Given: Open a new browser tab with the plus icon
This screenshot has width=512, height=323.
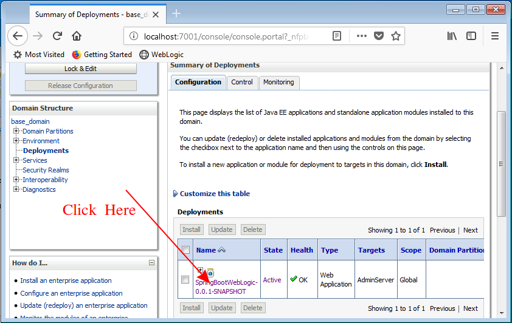Looking at the screenshot, I should [176, 14].
